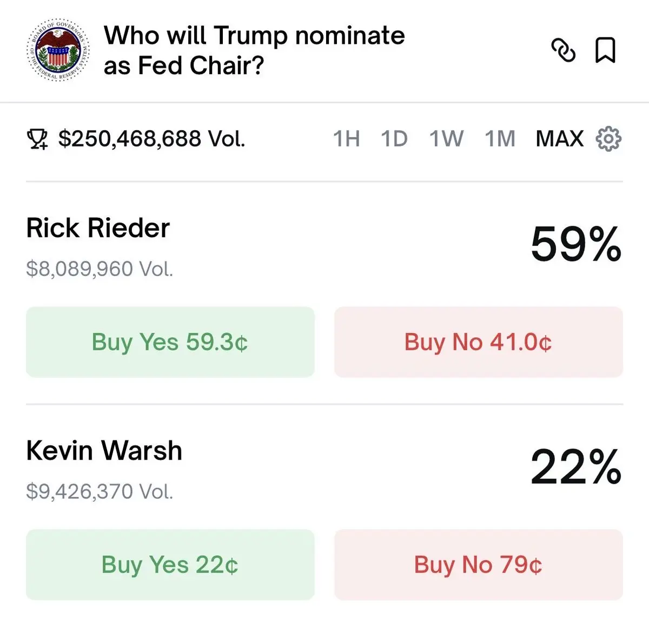Select the 1H time range
Viewport: 649px width, 625px height.
point(346,139)
